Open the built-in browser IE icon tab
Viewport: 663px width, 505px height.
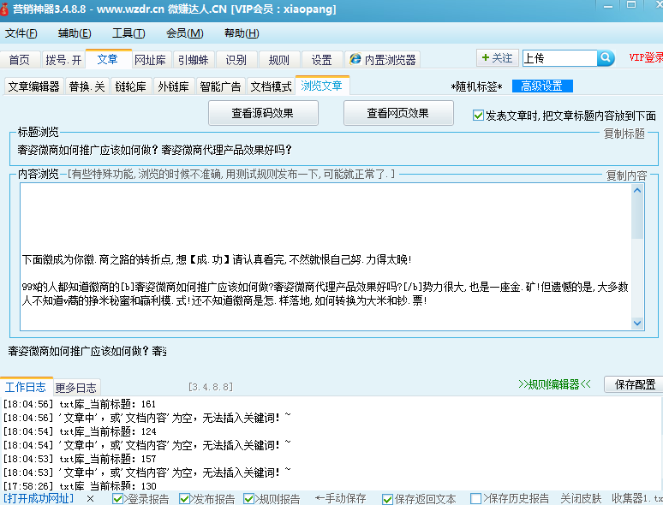point(383,60)
